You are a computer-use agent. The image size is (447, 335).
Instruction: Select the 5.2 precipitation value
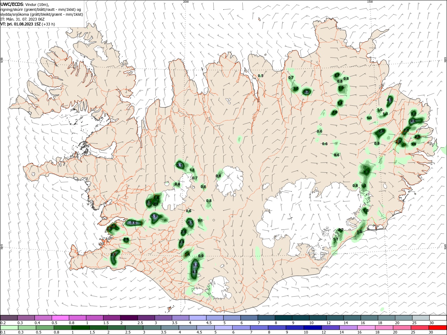195,265
